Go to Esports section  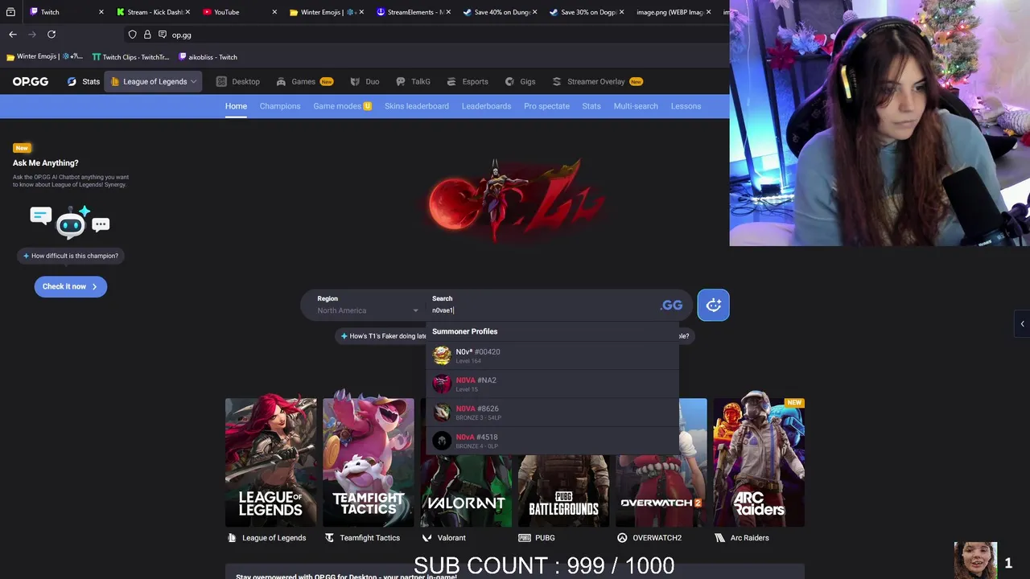[x=468, y=81]
